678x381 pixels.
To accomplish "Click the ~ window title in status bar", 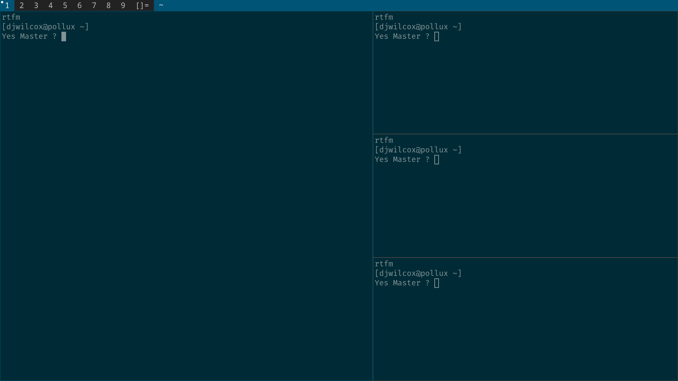I will [x=161, y=5].
